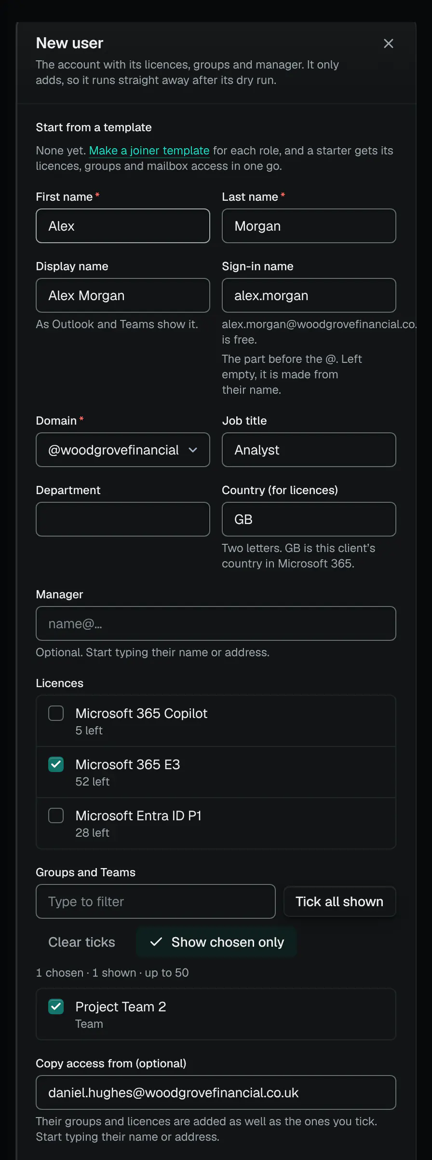Click the Project Team 2 label

pos(121,1007)
